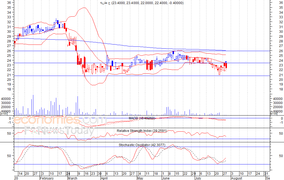Viewport: 284px width, 180px height.
Task: Select the April month label
Action: pyautogui.click(x=104, y=178)
